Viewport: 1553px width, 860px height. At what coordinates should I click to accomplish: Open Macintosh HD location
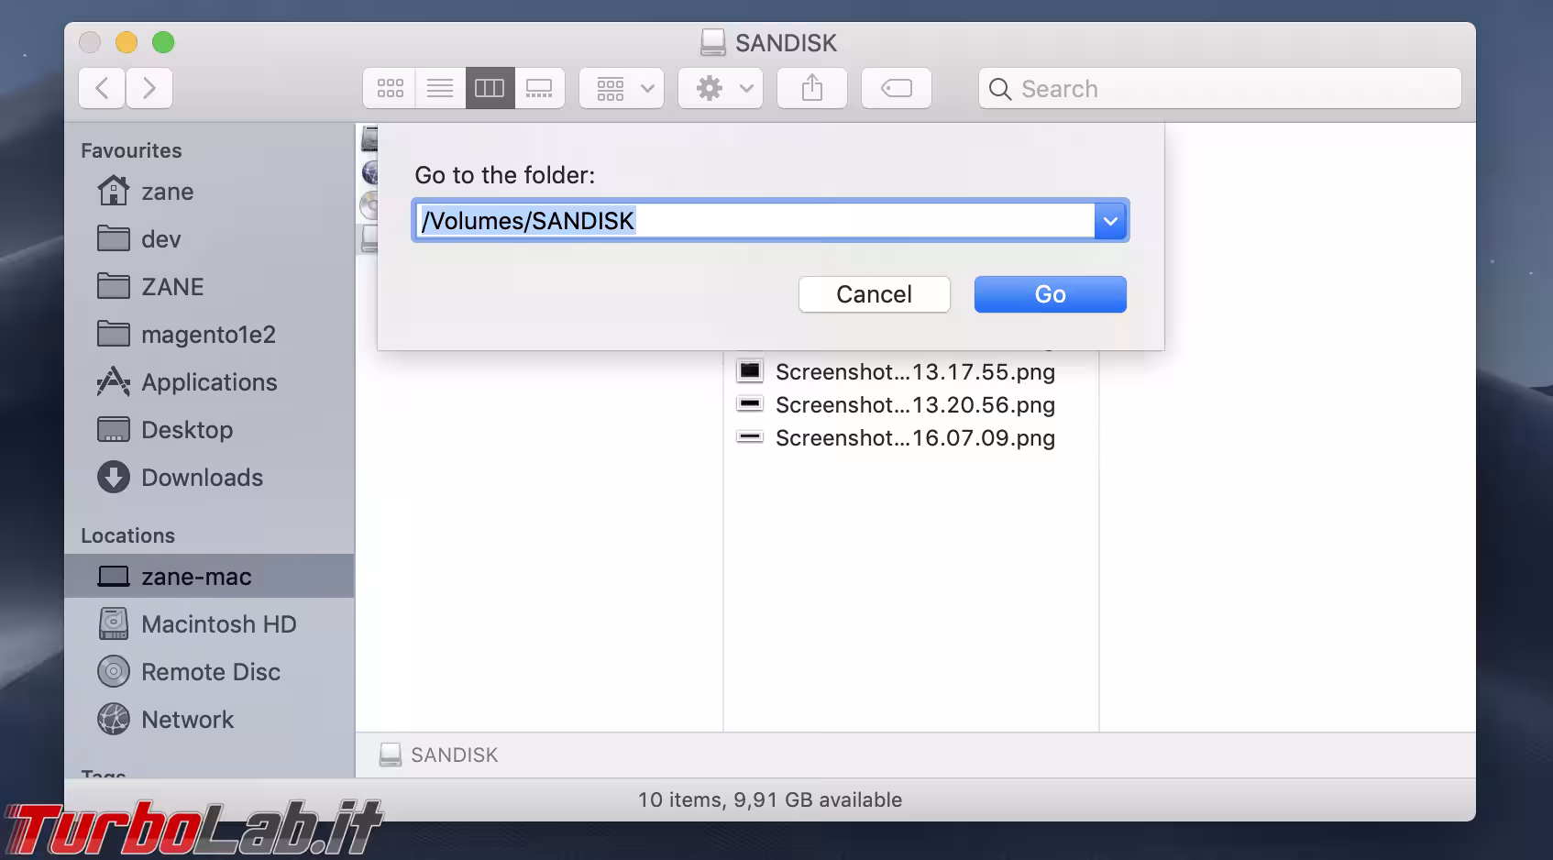[209, 624]
